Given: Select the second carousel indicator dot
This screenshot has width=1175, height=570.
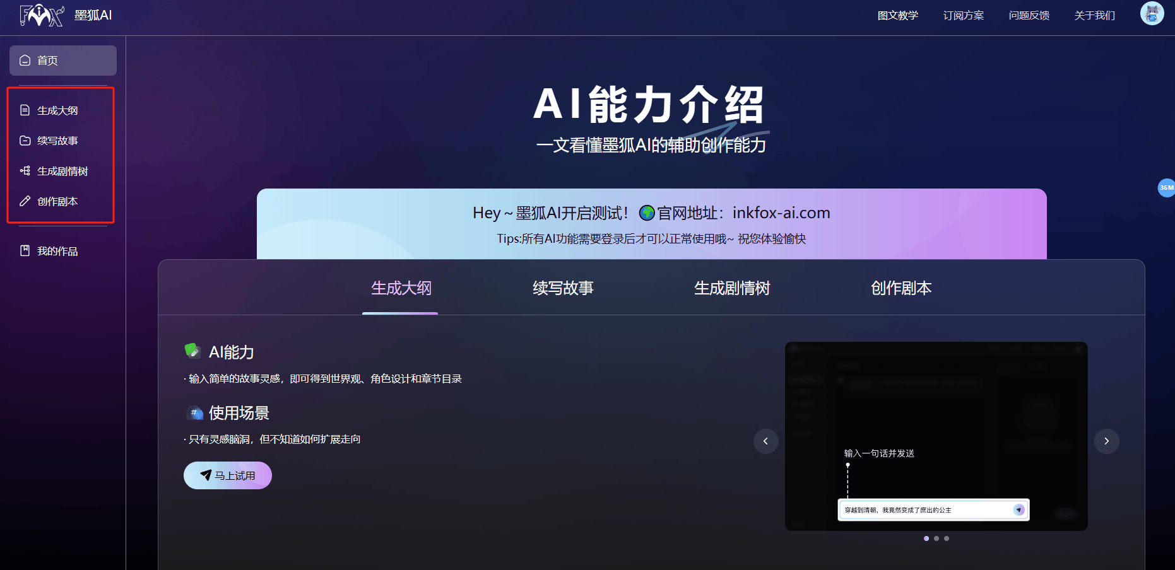Looking at the screenshot, I should click(x=936, y=538).
